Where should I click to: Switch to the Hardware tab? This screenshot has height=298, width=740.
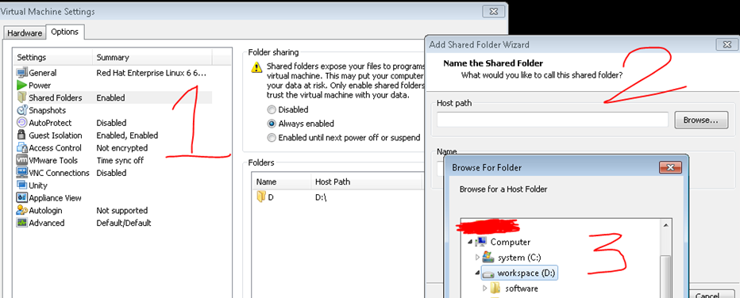coord(25,33)
